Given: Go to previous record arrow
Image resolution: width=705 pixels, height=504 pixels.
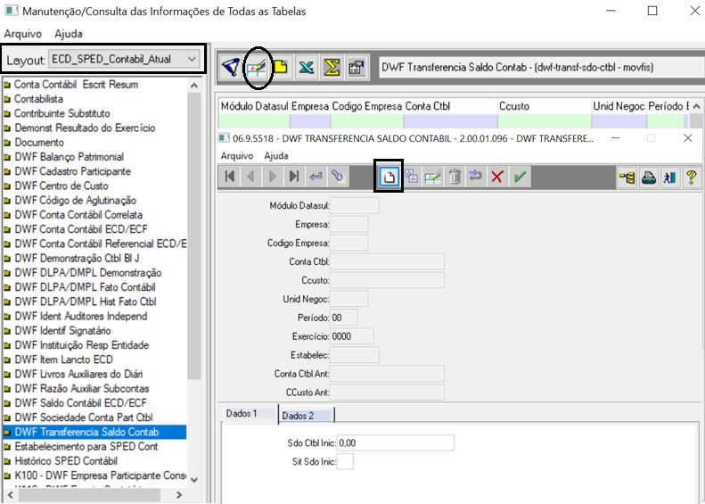Looking at the screenshot, I should [250, 177].
